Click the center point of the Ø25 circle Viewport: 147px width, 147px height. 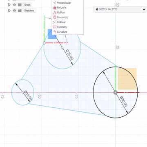point(62,47)
